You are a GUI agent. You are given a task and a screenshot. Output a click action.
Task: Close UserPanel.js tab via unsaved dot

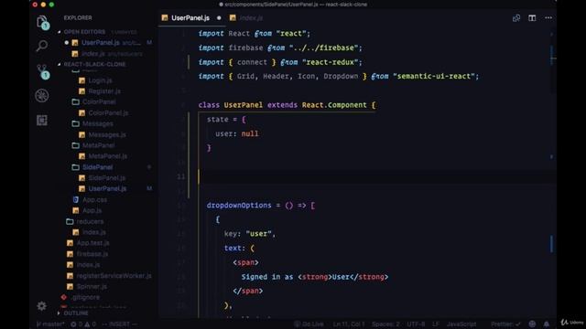(219, 18)
